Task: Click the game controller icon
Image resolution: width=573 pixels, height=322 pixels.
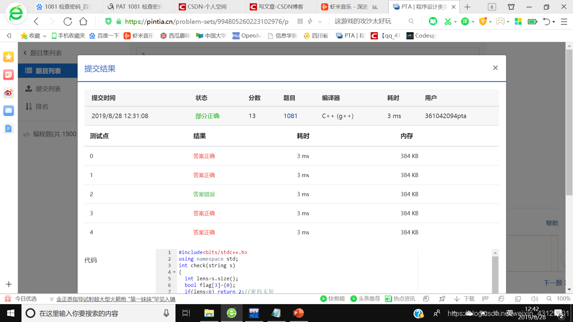Action: click(500, 21)
